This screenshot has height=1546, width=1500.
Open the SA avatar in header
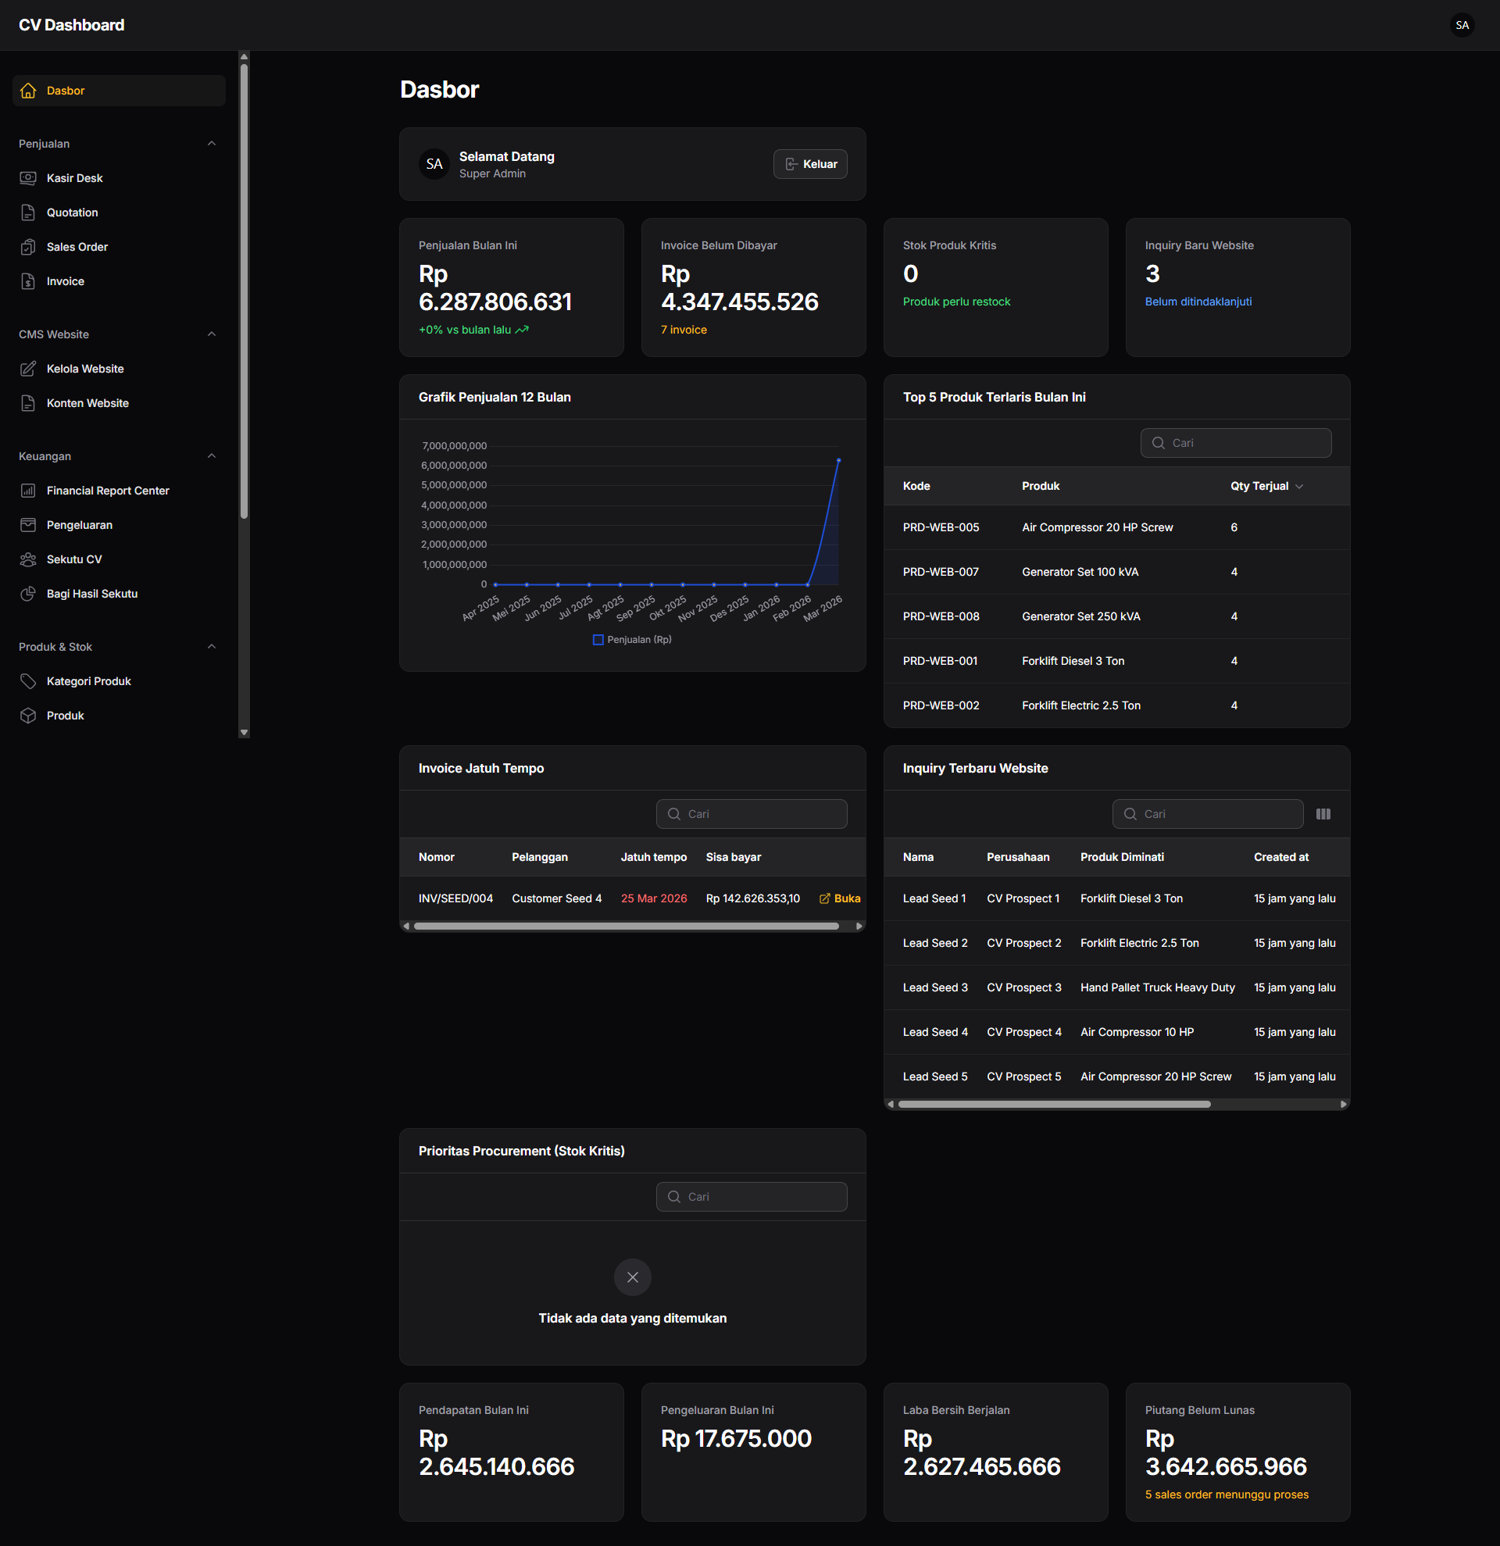1462,25
